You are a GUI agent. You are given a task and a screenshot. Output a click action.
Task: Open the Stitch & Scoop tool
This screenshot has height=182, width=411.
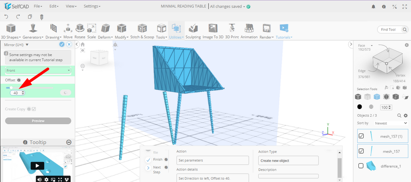(x=142, y=31)
